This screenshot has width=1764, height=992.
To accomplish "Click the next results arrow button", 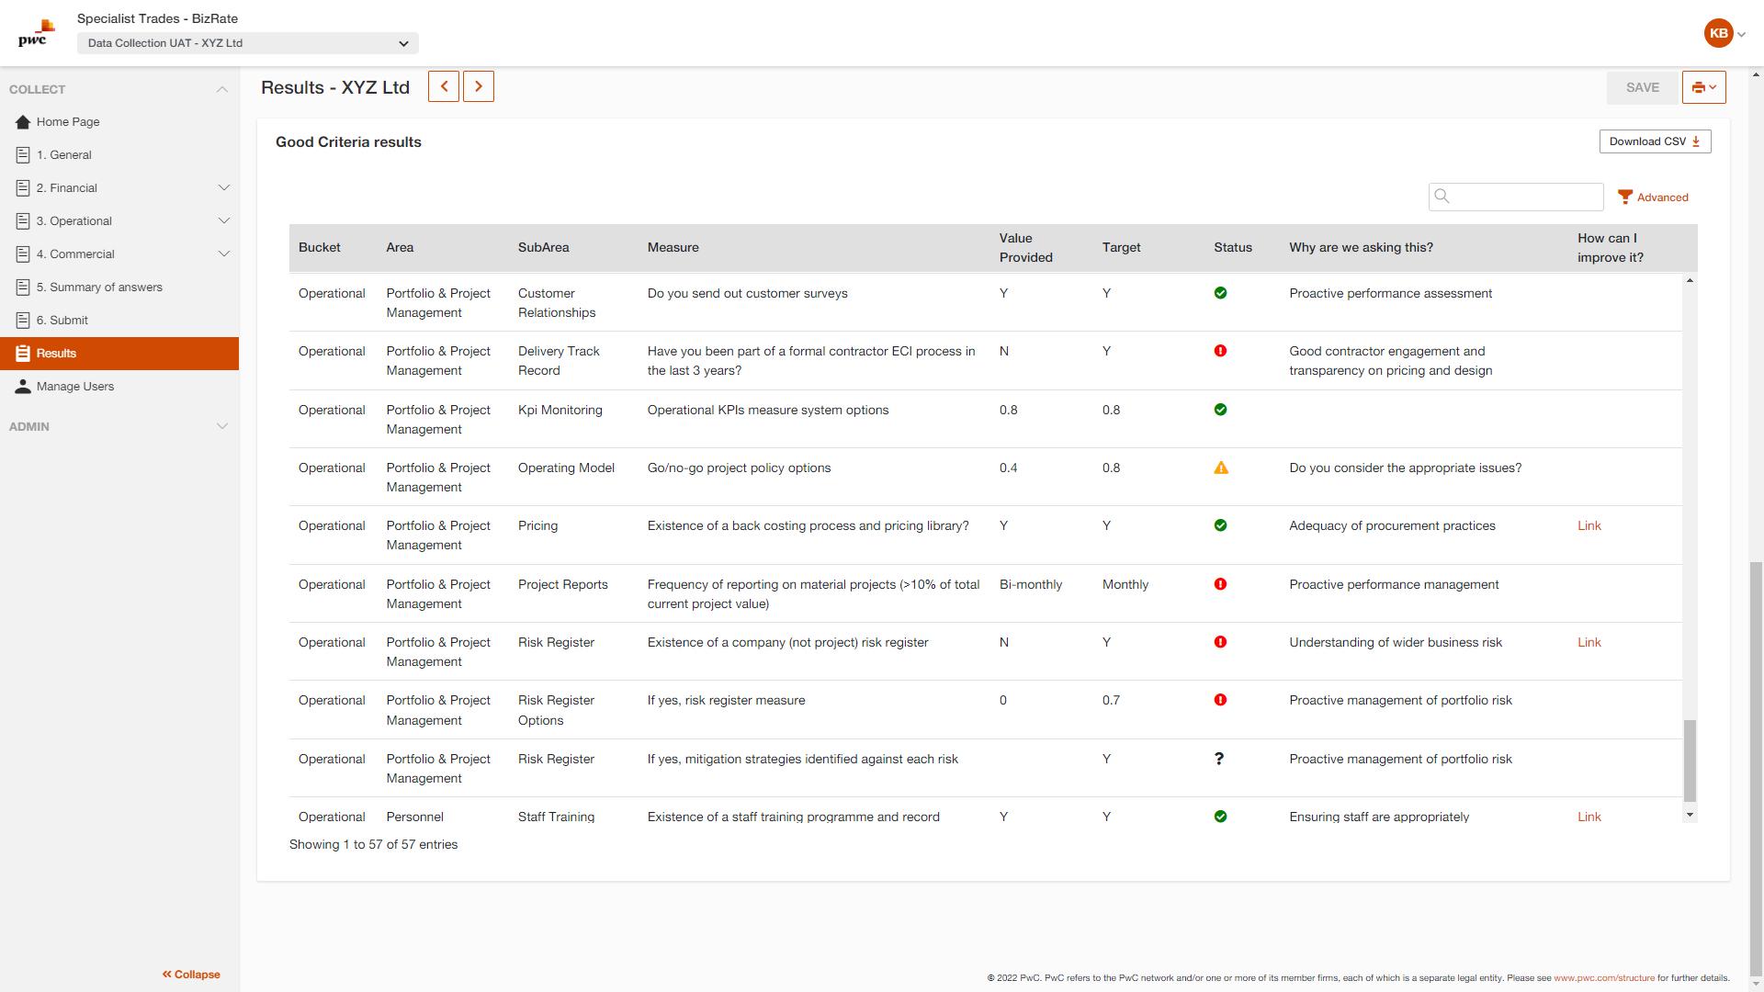I will 478,87.
